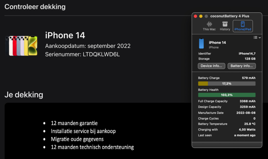
Task: Switch to the This Mac tab
Action: point(209,26)
